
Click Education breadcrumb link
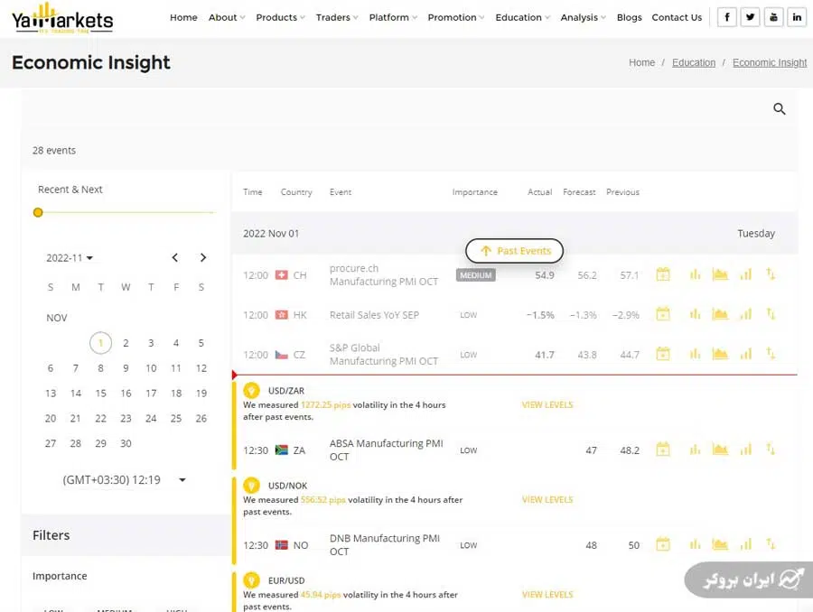click(x=694, y=62)
